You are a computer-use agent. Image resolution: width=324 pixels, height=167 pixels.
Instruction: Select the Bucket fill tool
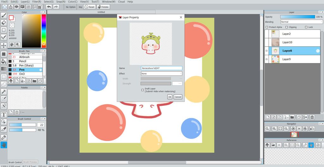(x=4, y=61)
